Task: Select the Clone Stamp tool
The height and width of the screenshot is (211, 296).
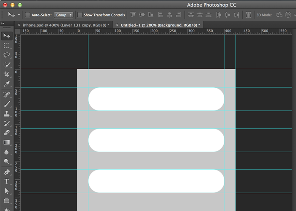Action: 7,114
